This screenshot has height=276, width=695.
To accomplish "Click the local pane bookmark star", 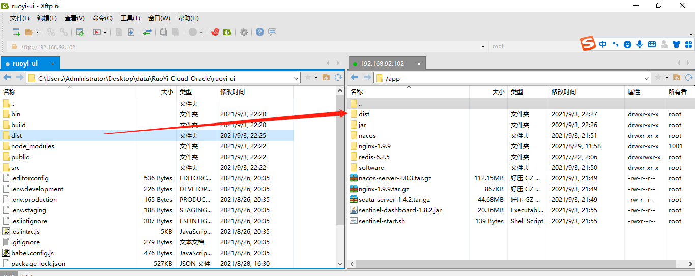I will tap(308, 78).
